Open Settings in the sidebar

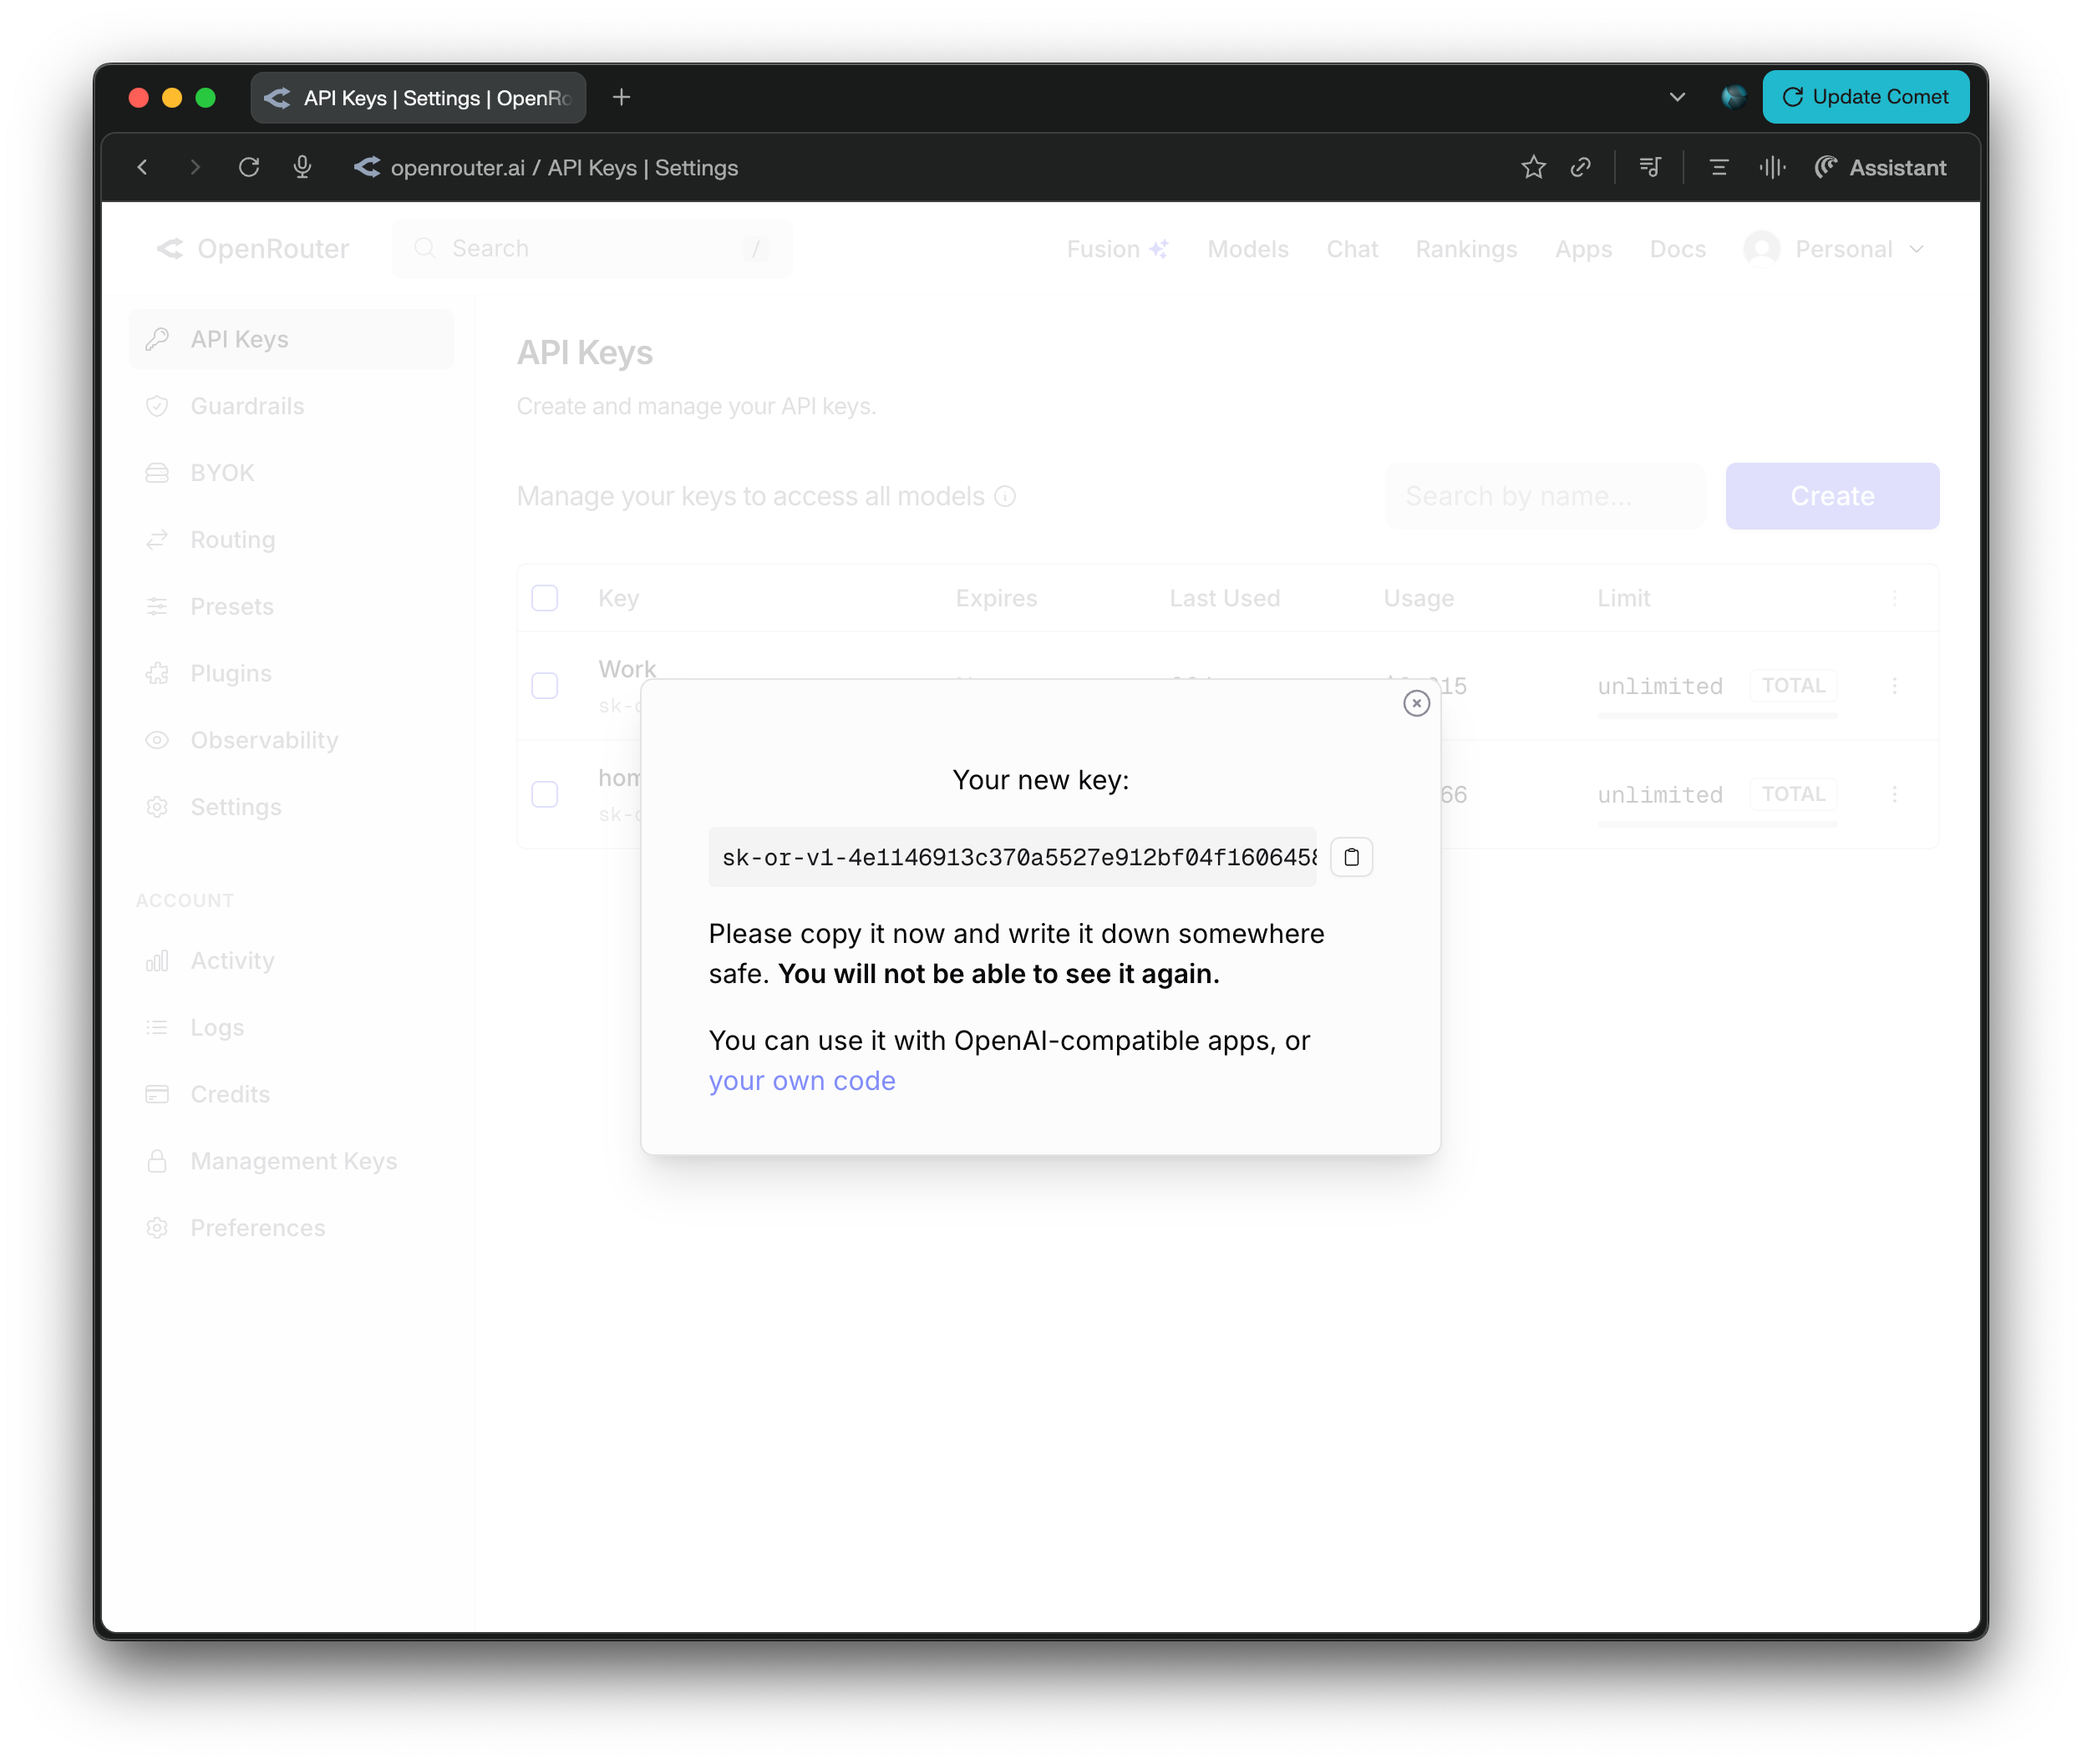(x=290, y=807)
